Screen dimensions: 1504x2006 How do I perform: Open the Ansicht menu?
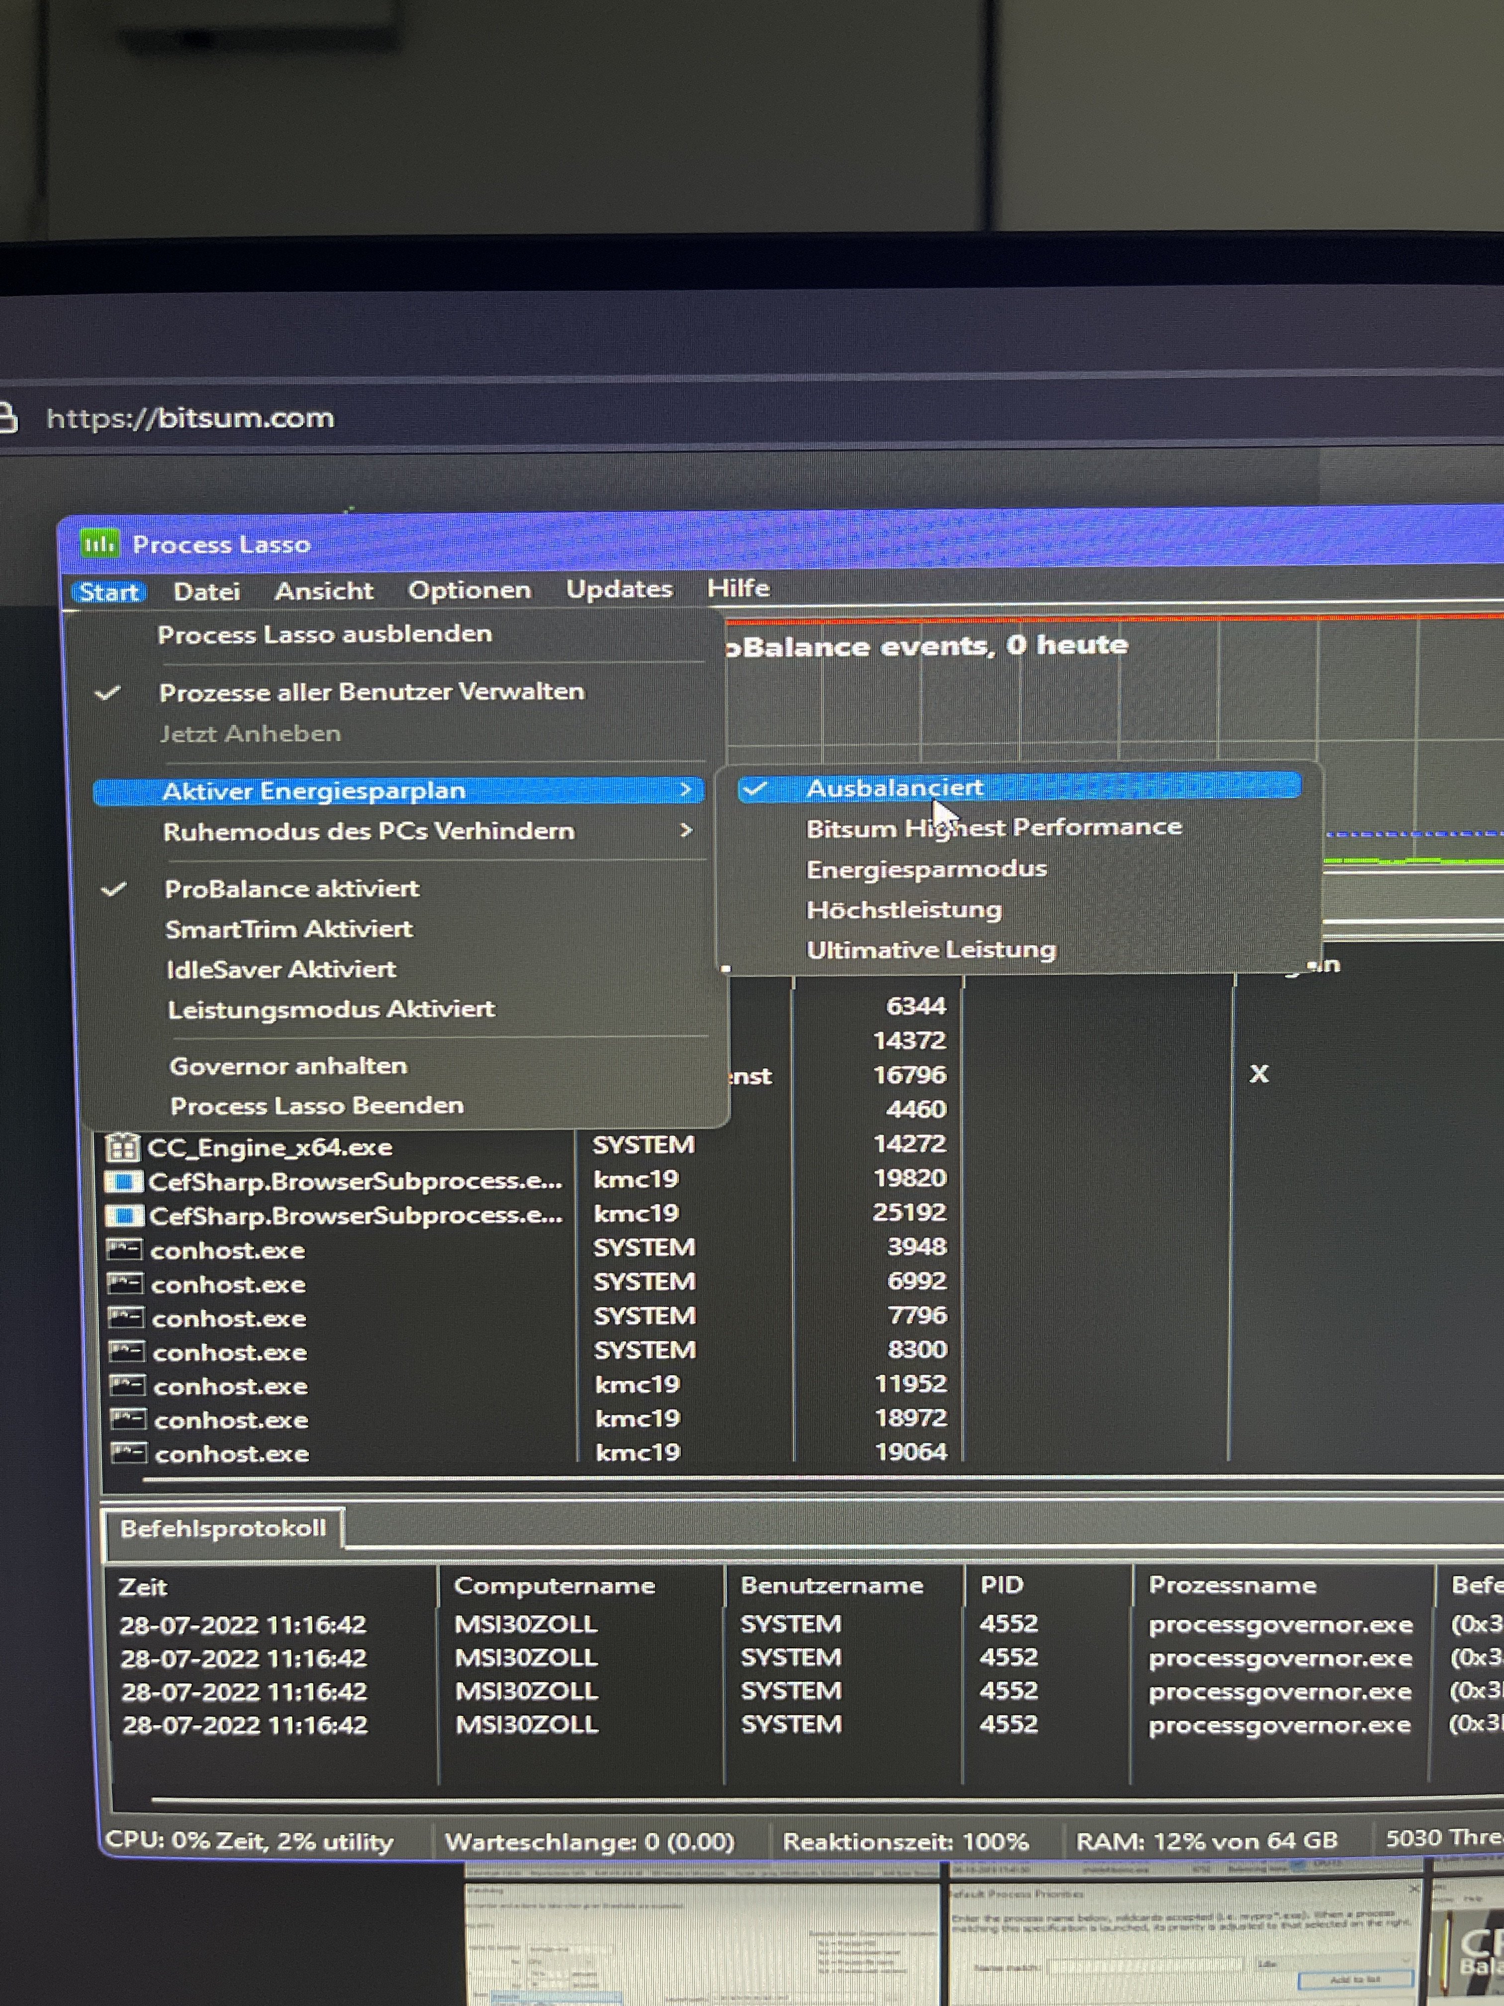(x=324, y=591)
